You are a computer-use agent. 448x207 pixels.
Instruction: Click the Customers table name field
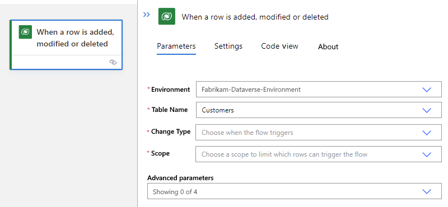319,110
